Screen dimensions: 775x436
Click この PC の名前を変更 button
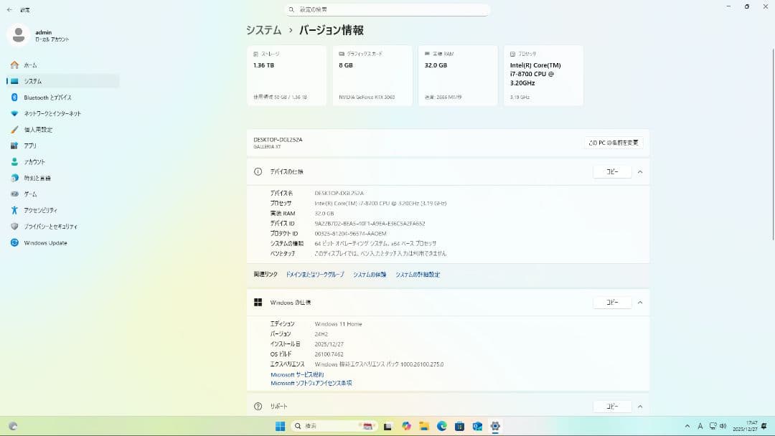(x=613, y=143)
